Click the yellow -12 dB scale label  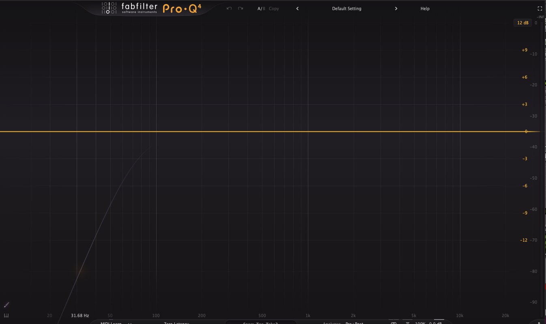click(524, 240)
